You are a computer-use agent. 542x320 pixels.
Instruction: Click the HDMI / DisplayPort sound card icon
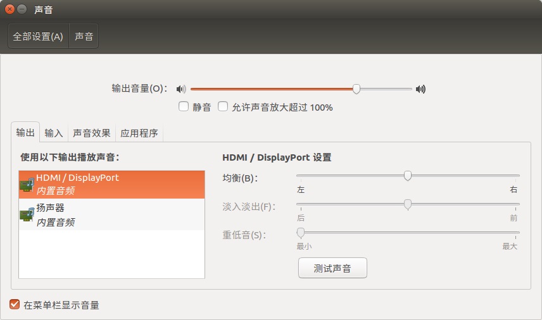(27, 184)
